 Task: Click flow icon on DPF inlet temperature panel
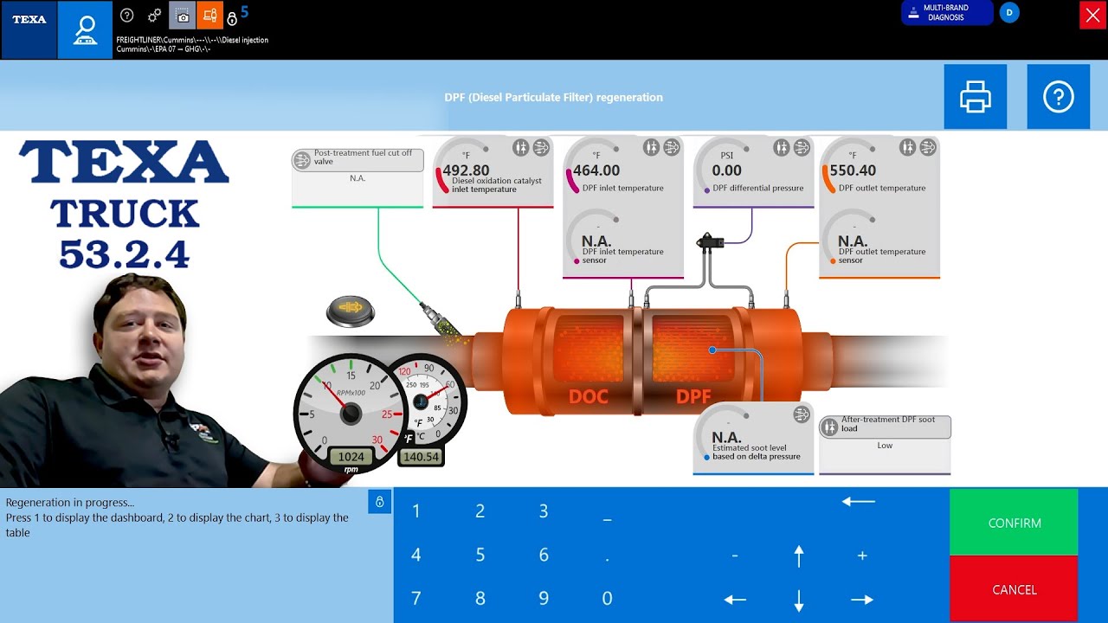click(x=672, y=148)
